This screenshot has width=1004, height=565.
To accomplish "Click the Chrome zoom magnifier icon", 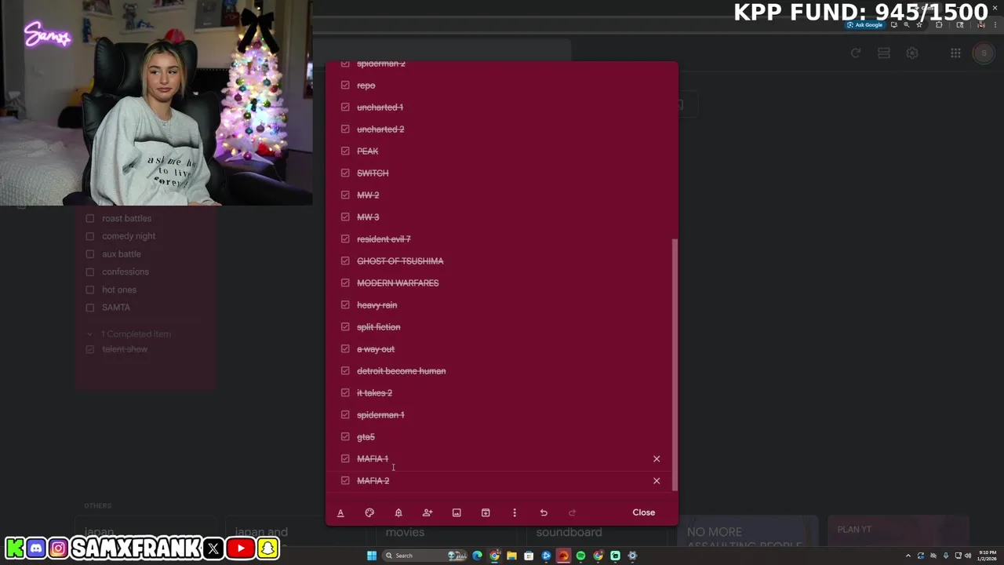I will pyautogui.click(x=907, y=25).
